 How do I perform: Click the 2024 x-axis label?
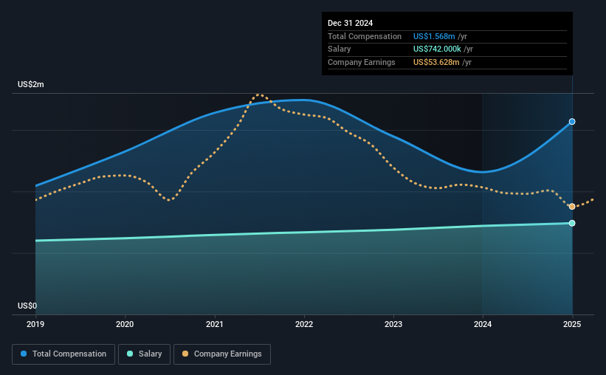click(x=483, y=324)
